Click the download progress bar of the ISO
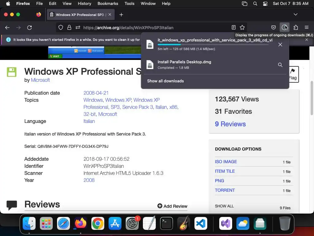Viewport: 314px width, 236px height. pyautogui.click(x=213, y=45)
